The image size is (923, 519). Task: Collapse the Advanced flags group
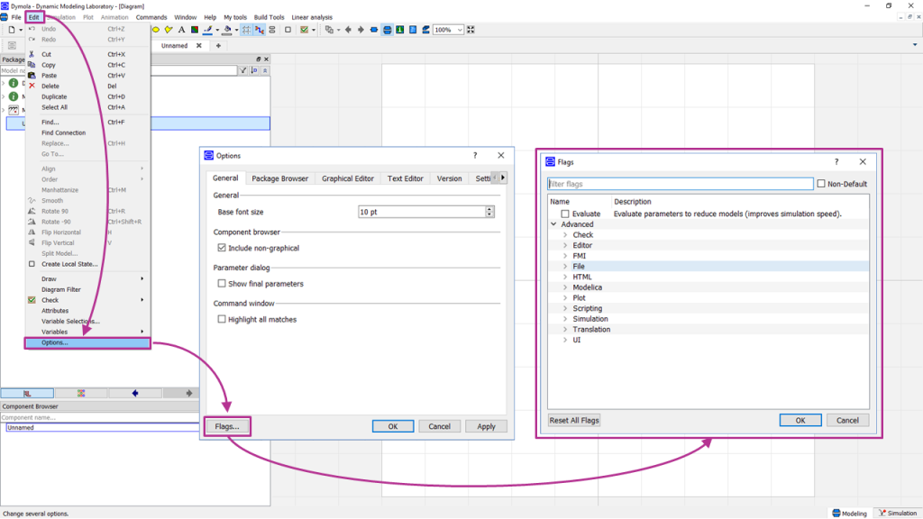(553, 224)
